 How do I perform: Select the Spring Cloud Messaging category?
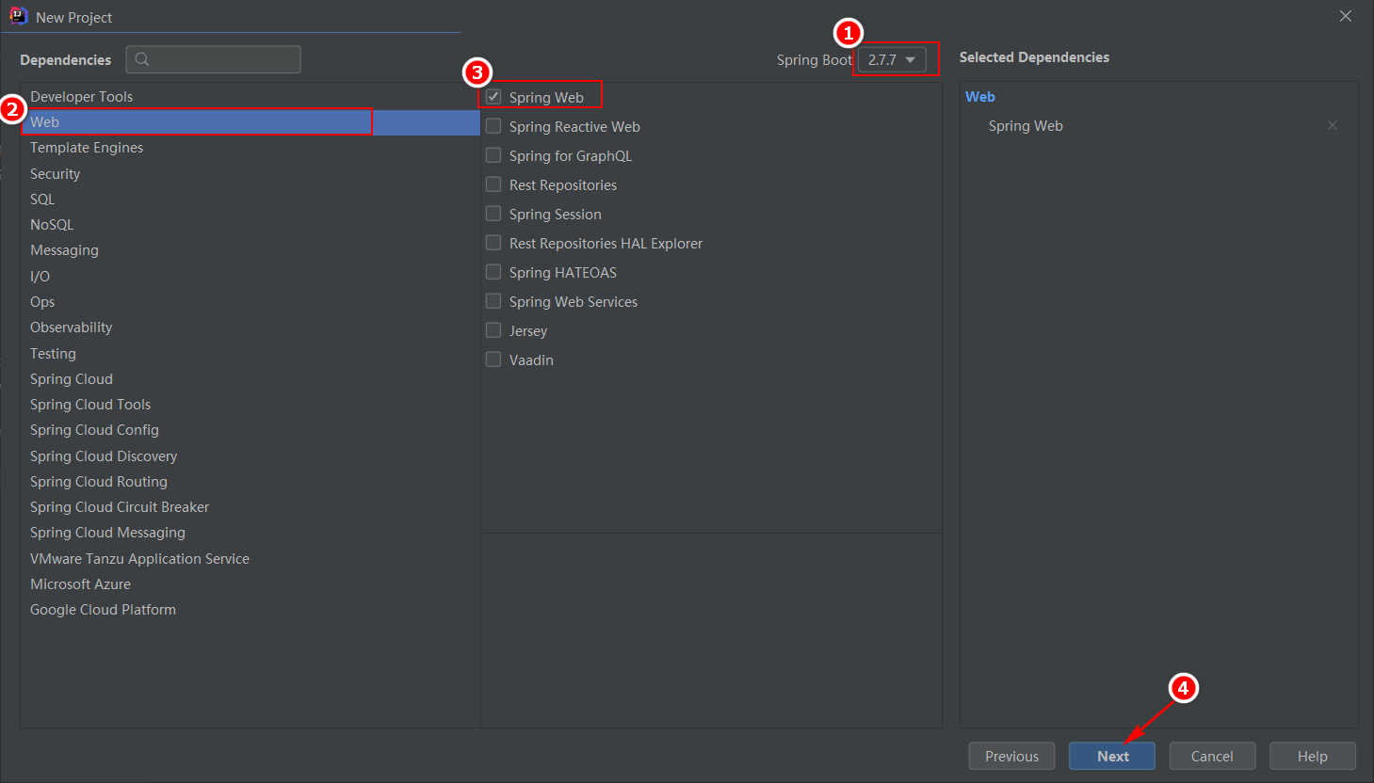coord(251,533)
